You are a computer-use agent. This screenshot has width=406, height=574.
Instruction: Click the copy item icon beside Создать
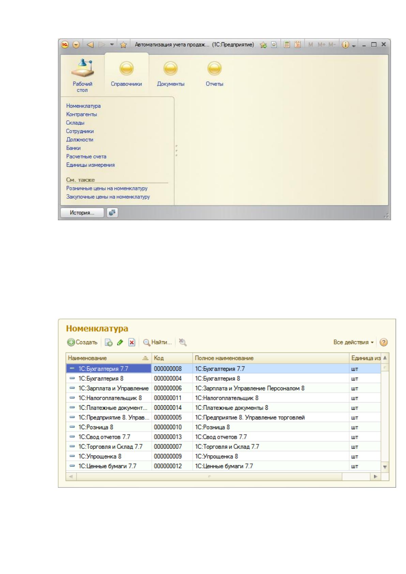tap(108, 342)
